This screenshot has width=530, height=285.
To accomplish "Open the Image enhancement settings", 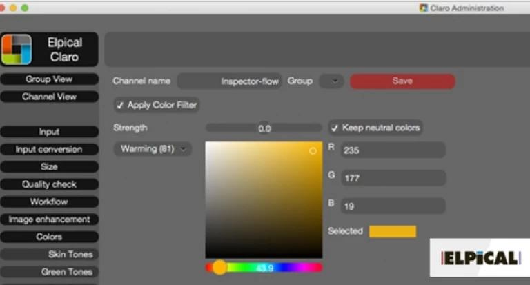I will 49,219.
